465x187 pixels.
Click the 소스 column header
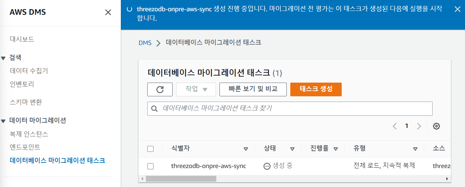pyautogui.click(x=439, y=148)
